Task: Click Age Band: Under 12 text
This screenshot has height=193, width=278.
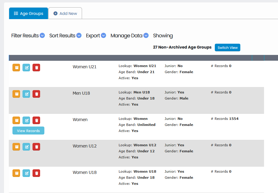Action: click(136, 151)
